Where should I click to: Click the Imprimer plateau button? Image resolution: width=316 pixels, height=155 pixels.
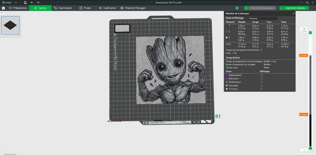click(296, 8)
